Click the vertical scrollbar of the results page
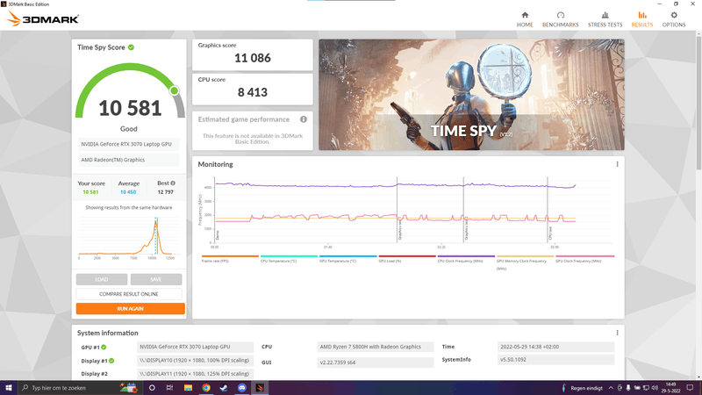 tap(698, 103)
